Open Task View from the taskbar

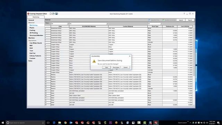(48, 123)
